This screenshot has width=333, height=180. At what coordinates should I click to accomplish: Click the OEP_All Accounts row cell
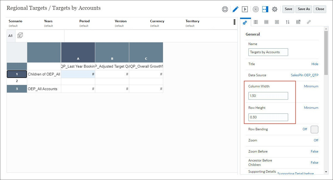coord(44,89)
